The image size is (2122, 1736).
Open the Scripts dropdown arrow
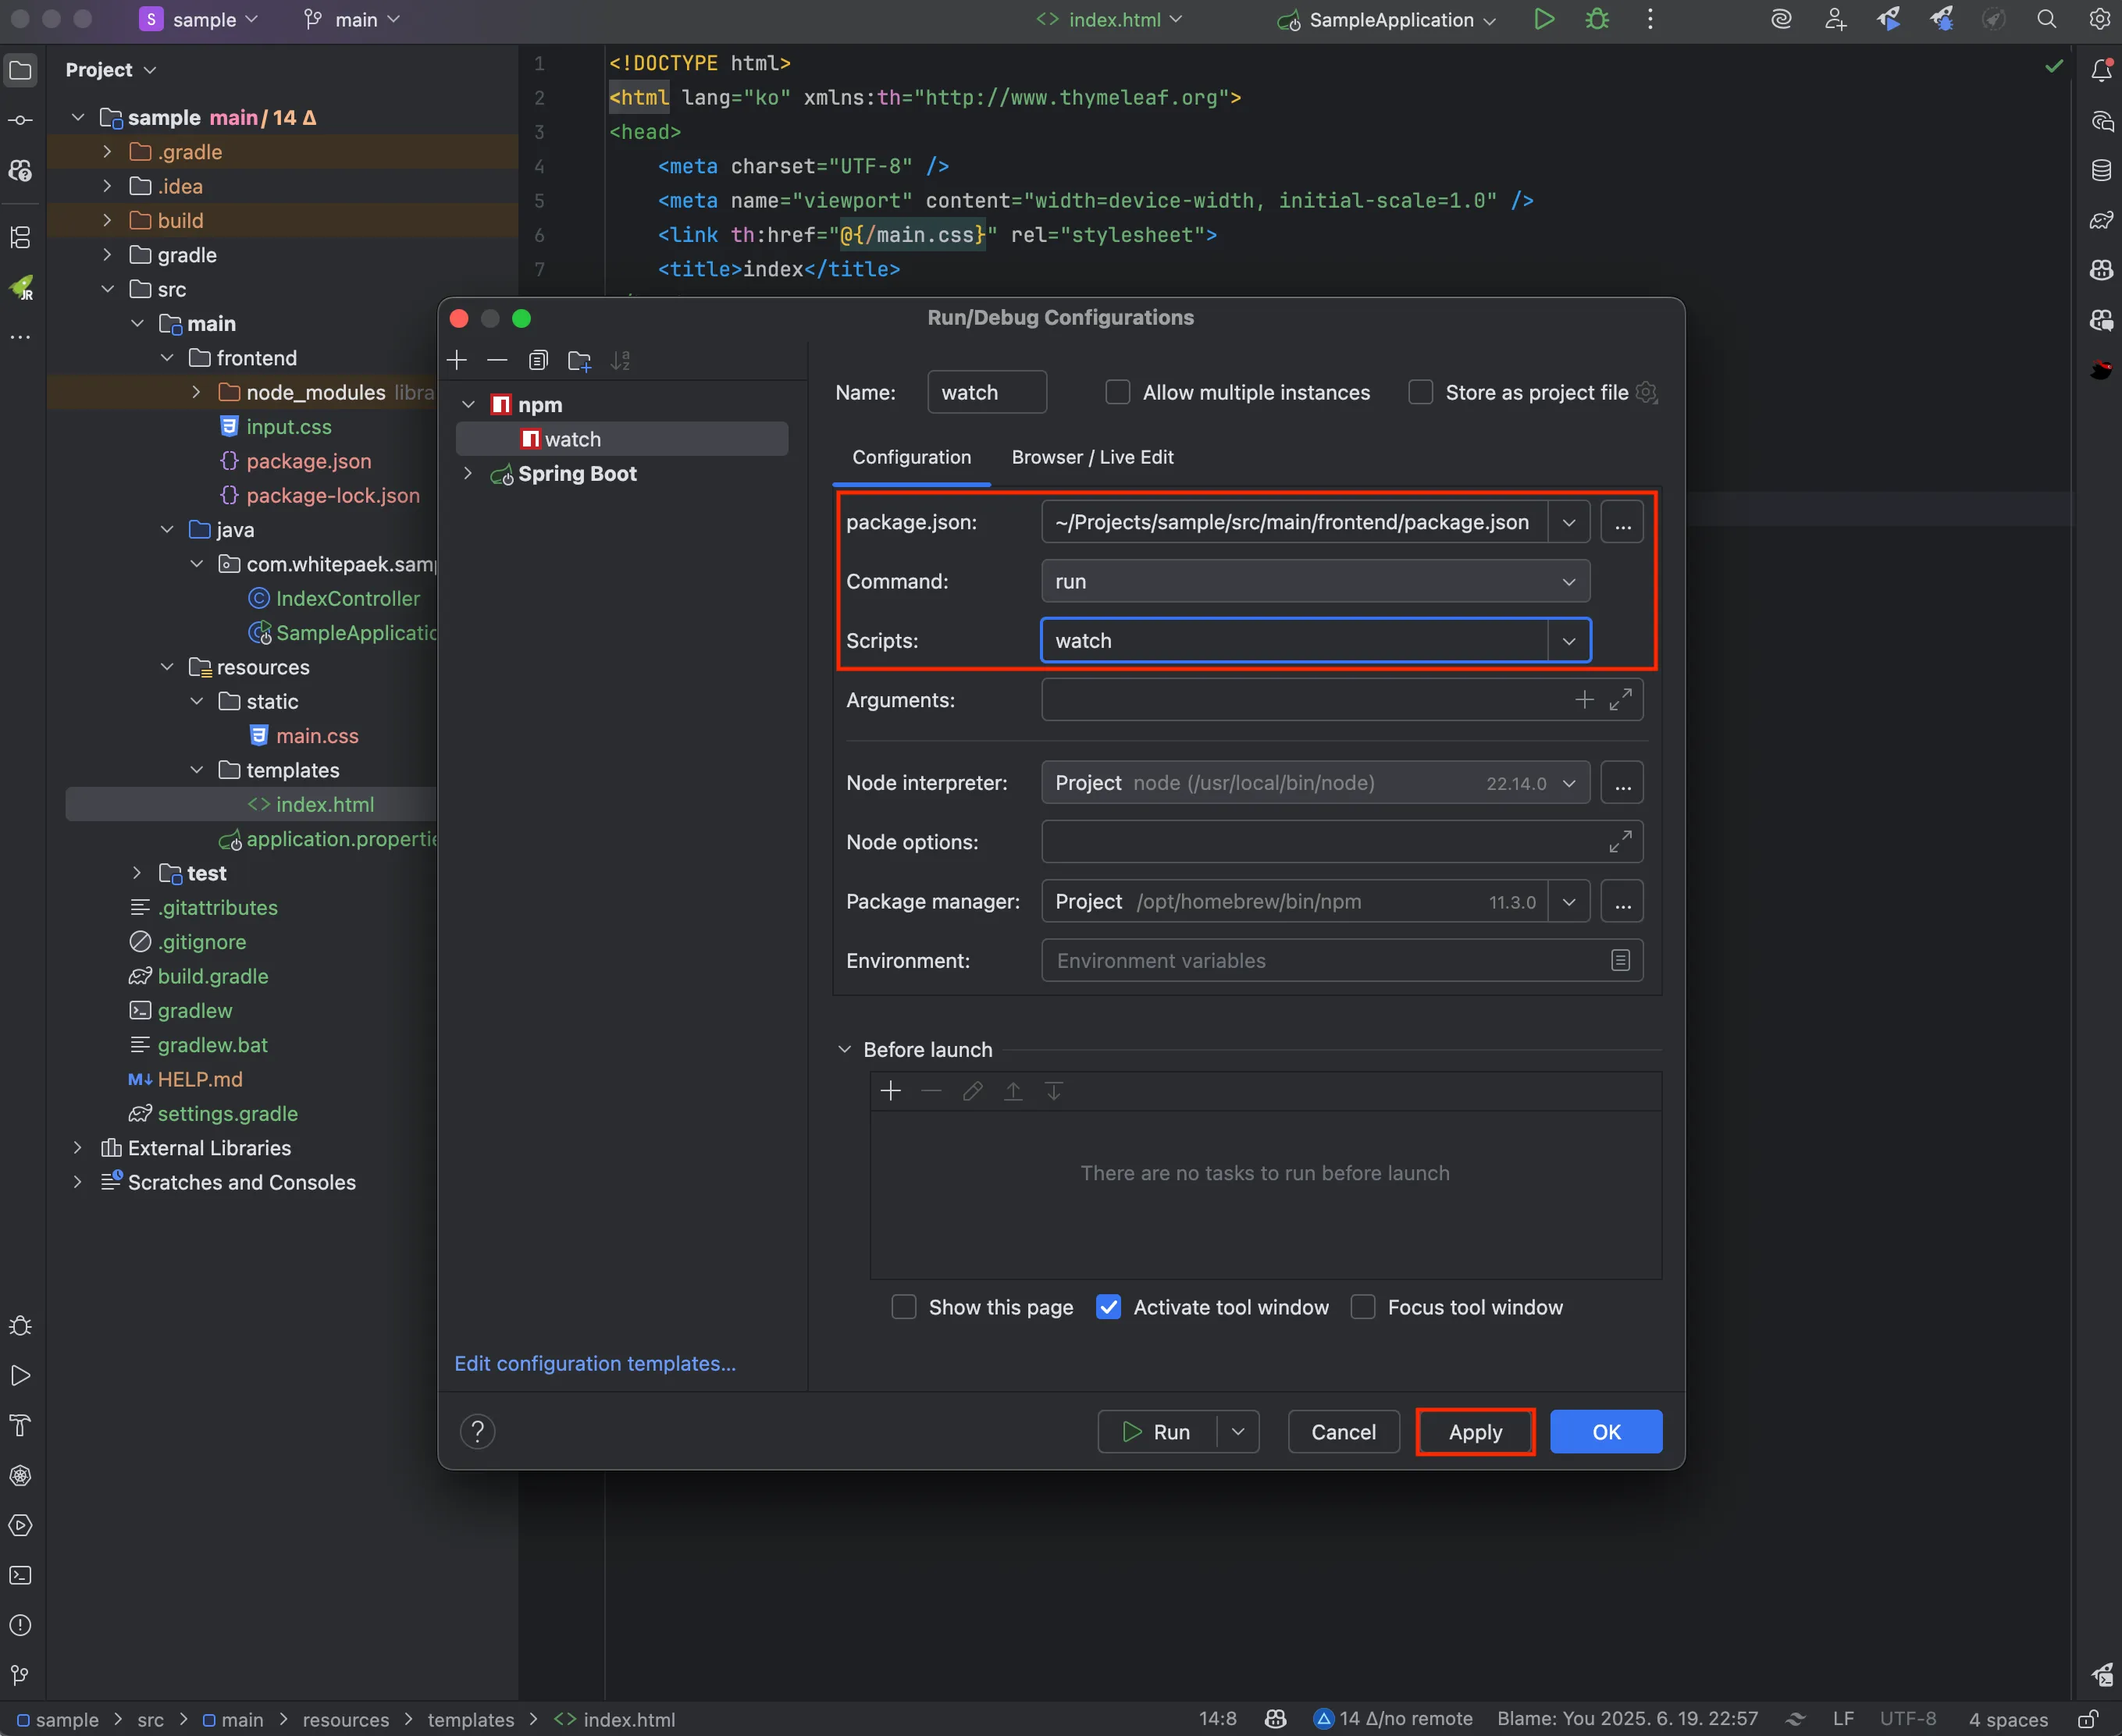click(1569, 641)
